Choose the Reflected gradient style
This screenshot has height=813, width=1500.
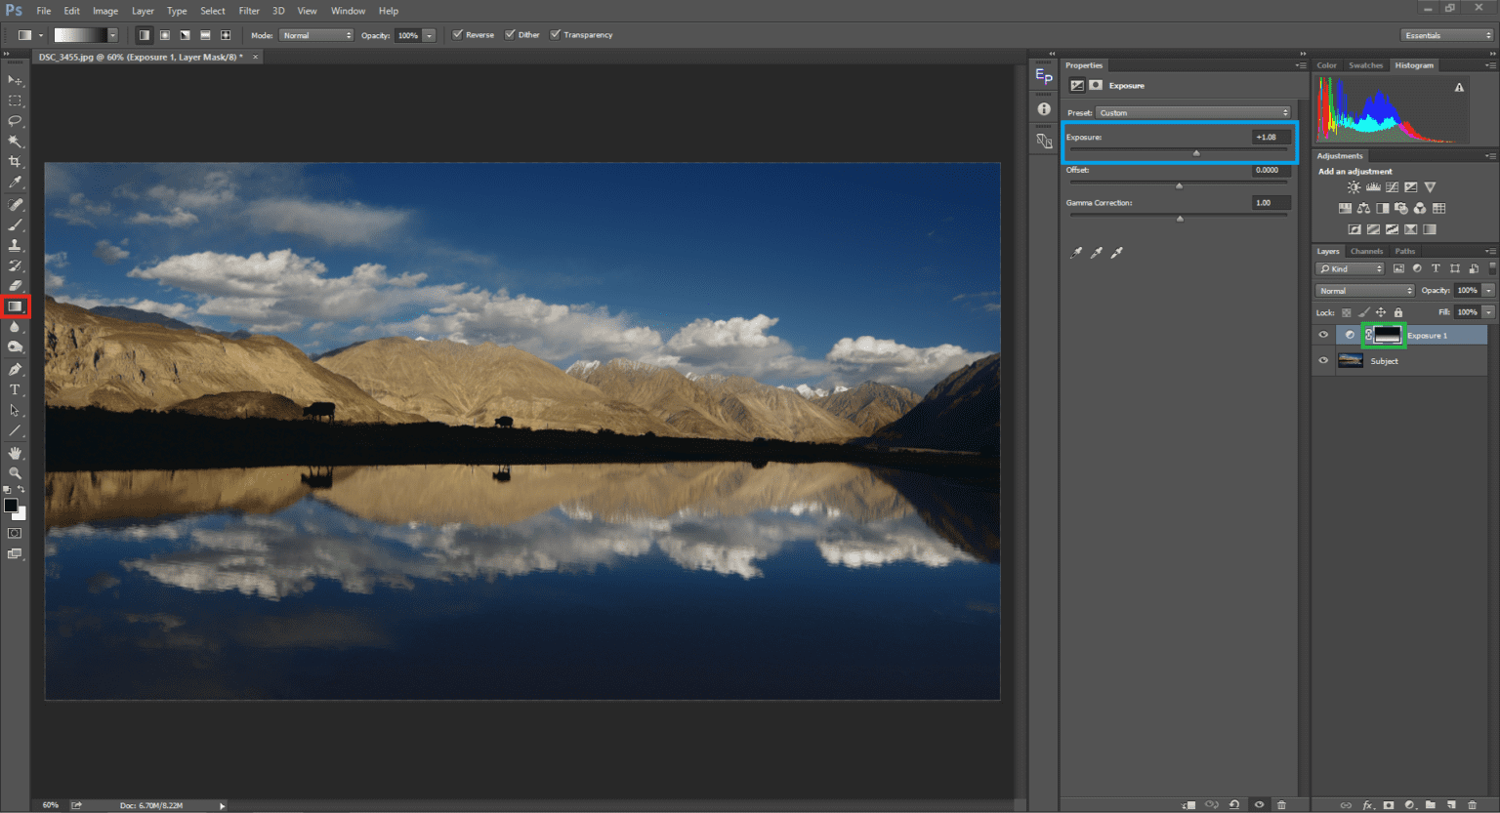click(x=205, y=35)
